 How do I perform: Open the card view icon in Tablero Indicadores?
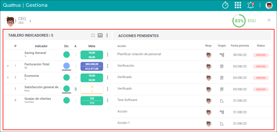coord(100,35)
